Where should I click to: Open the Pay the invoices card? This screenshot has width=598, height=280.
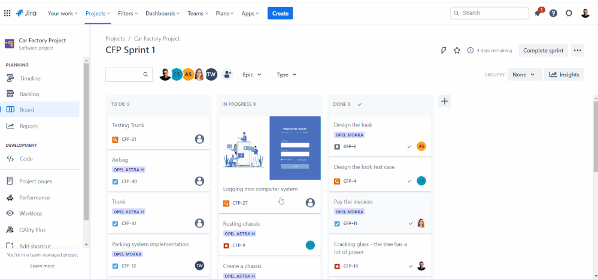click(380, 213)
